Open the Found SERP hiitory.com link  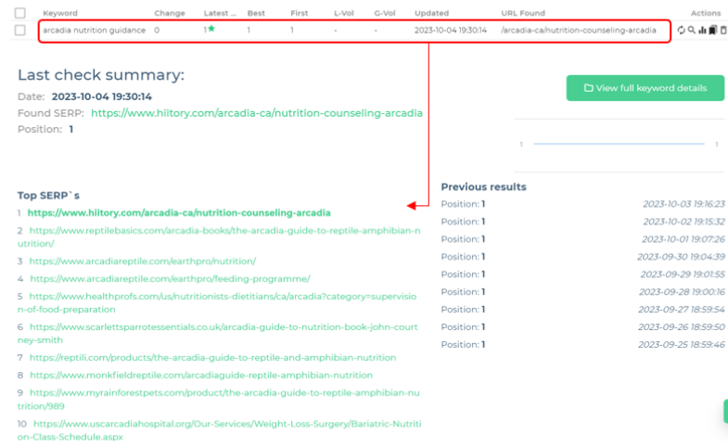[x=257, y=113]
